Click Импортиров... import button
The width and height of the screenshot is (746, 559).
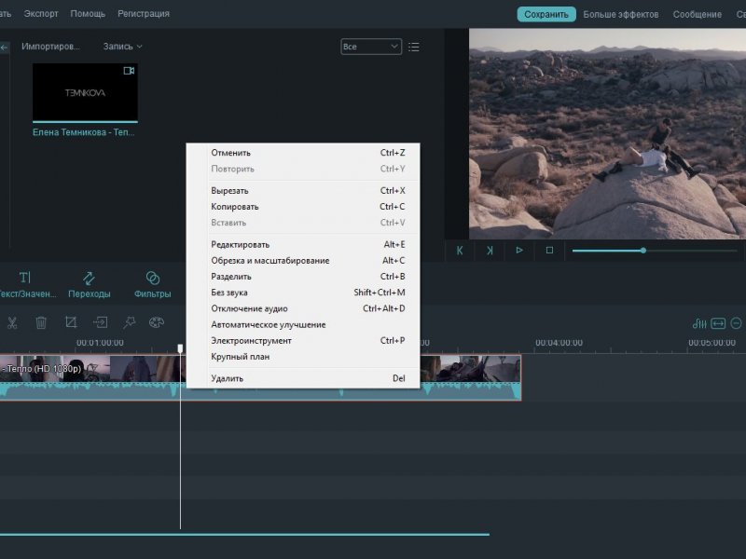pos(50,47)
